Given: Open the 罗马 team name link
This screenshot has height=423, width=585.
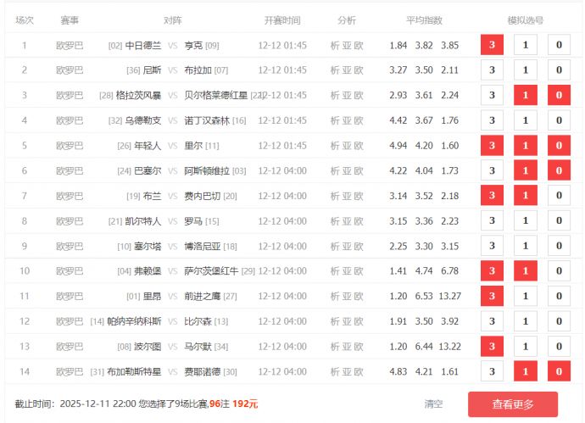Looking at the screenshot, I should coord(193,221).
